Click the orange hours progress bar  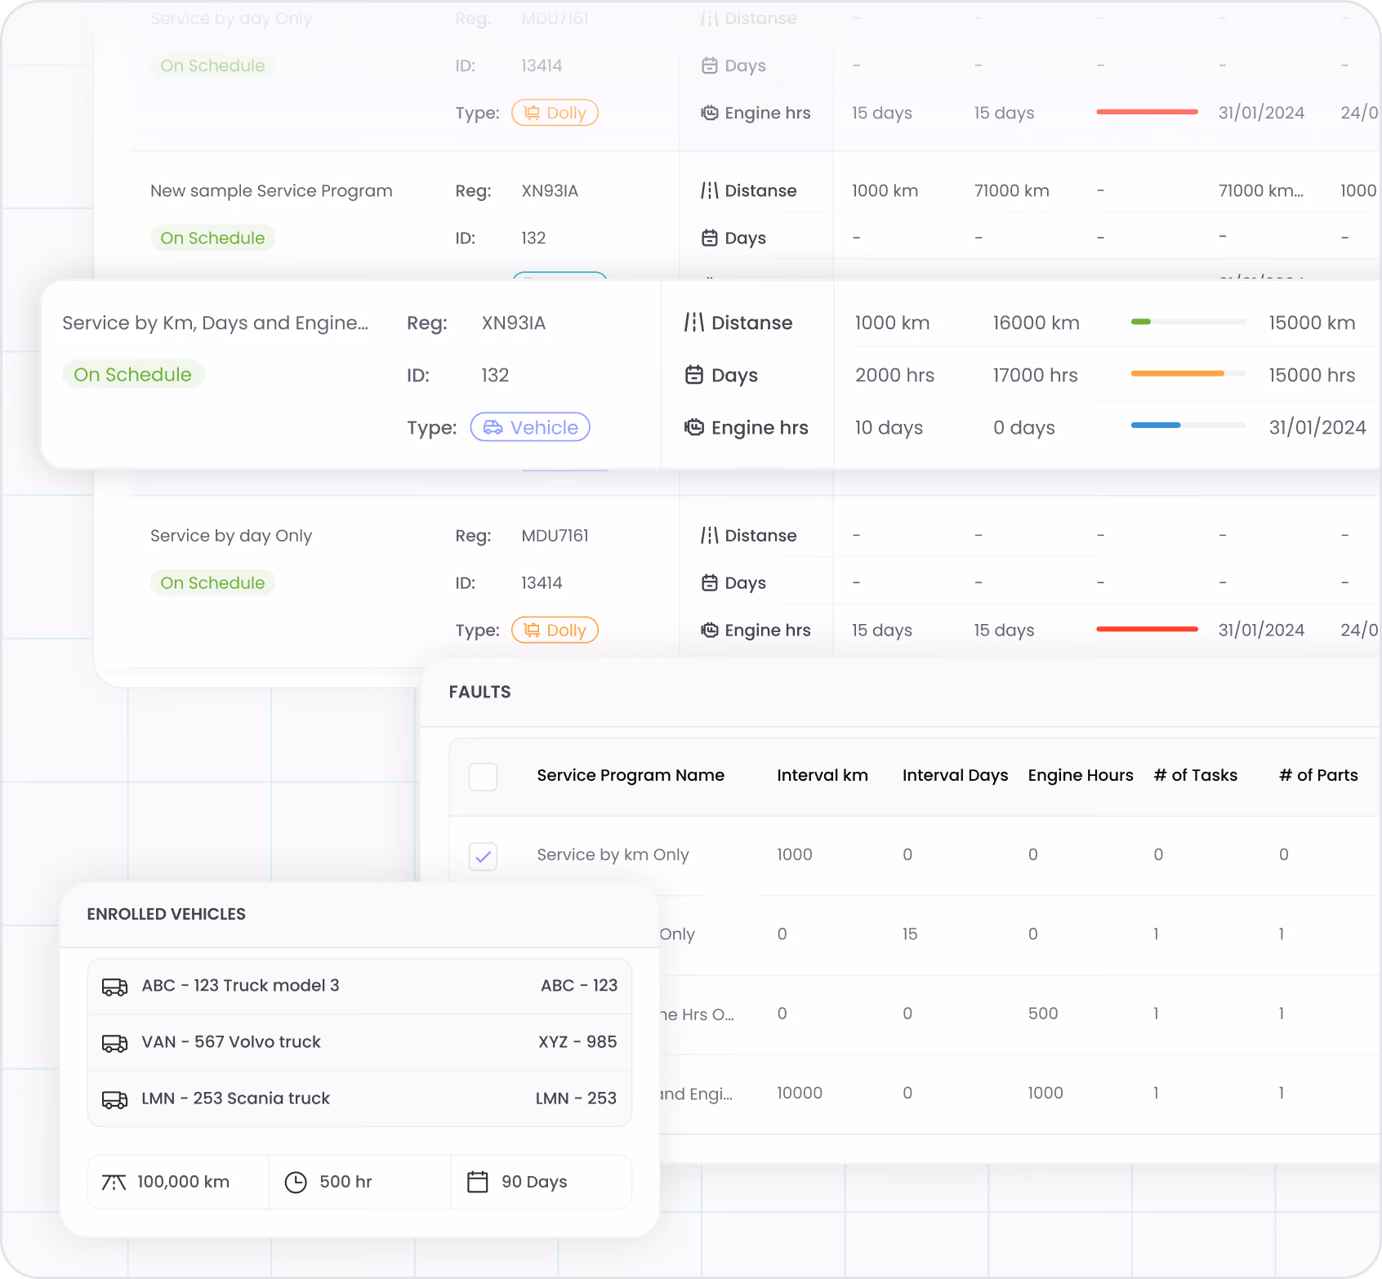click(1188, 373)
